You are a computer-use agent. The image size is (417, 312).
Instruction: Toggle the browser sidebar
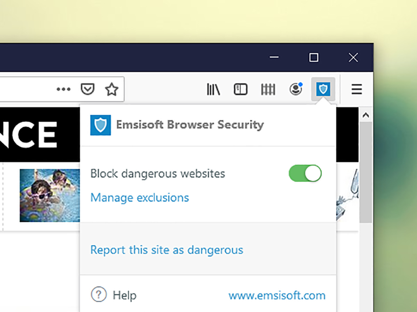click(241, 89)
